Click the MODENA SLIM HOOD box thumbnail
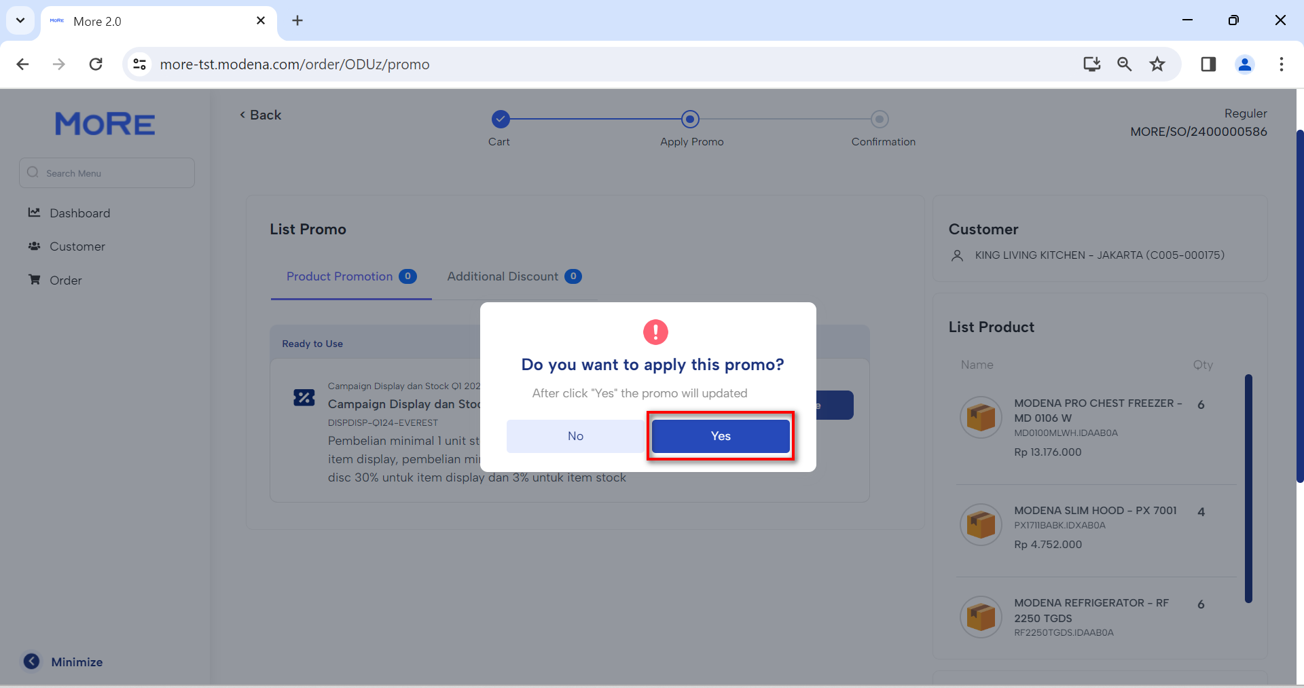Viewport: 1304px width, 688px height. (980, 524)
